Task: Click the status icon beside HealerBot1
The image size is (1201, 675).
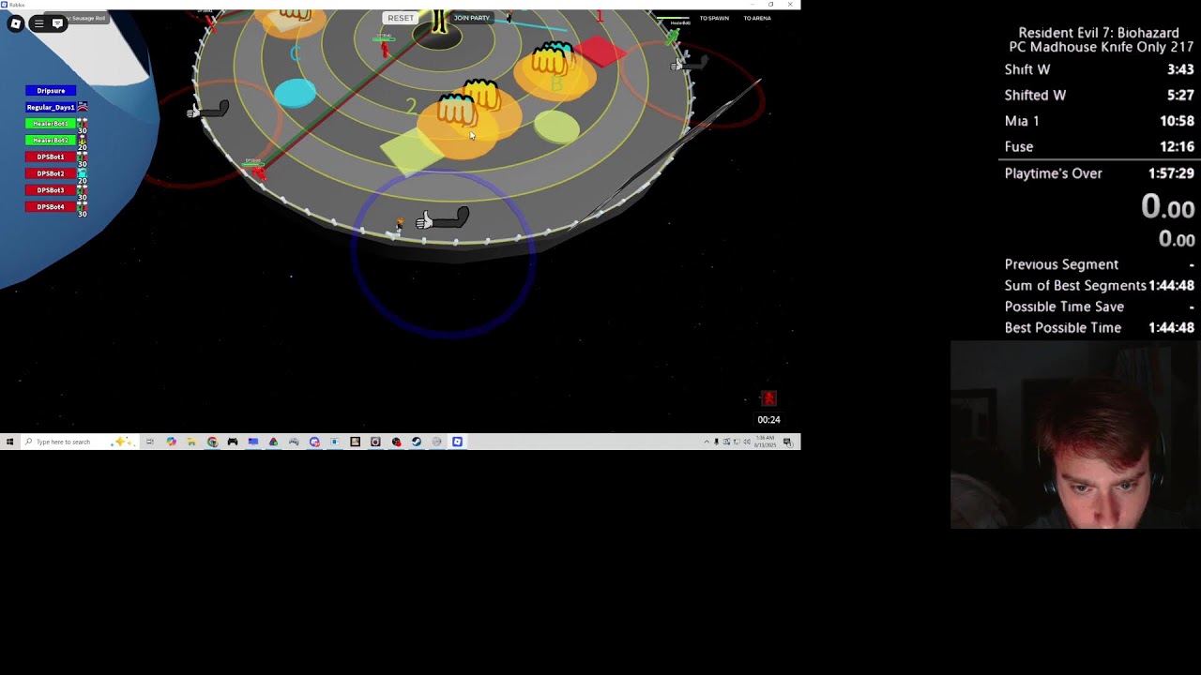Action: pos(83,122)
